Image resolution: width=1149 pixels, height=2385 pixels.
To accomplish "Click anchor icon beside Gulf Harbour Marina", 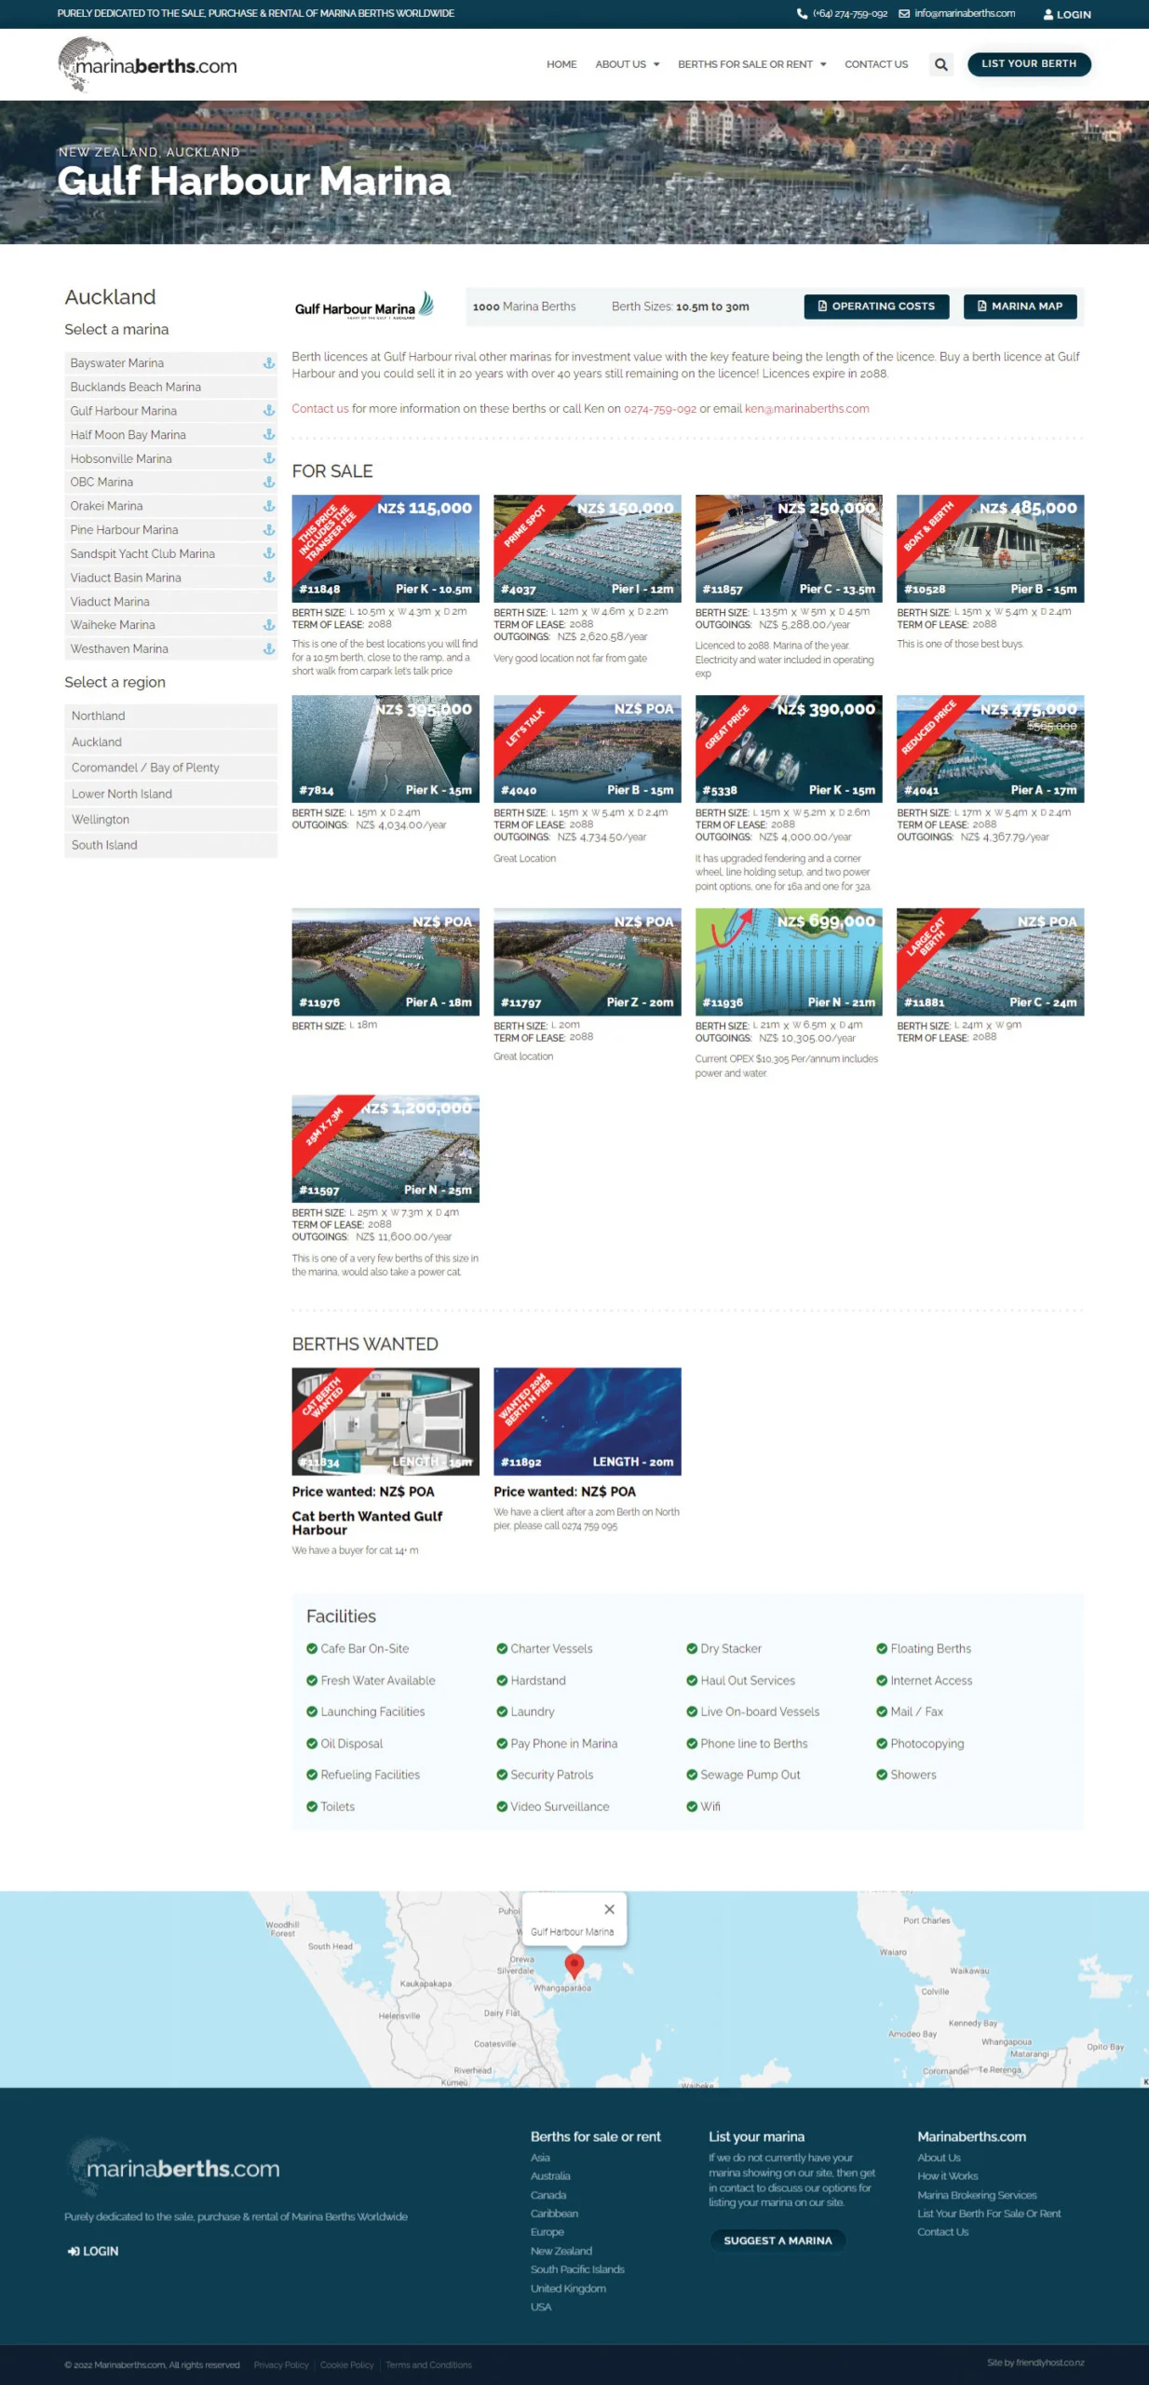I will pos(269,411).
